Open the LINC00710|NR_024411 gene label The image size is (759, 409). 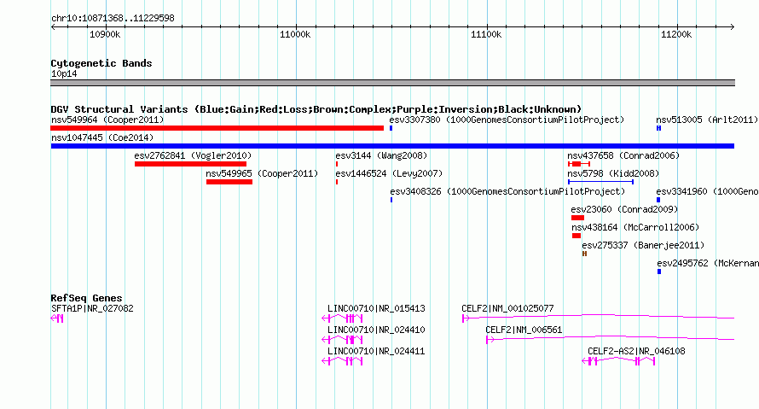coord(376,351)
